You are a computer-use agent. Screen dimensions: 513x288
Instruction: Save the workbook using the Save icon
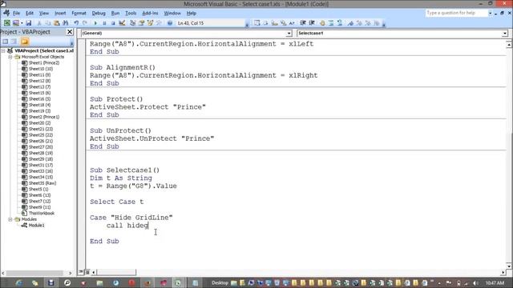tap(29, 23)
